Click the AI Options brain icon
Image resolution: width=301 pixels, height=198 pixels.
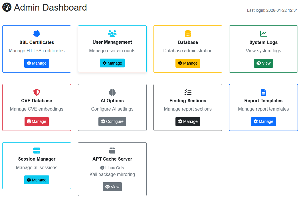[112, 92]
